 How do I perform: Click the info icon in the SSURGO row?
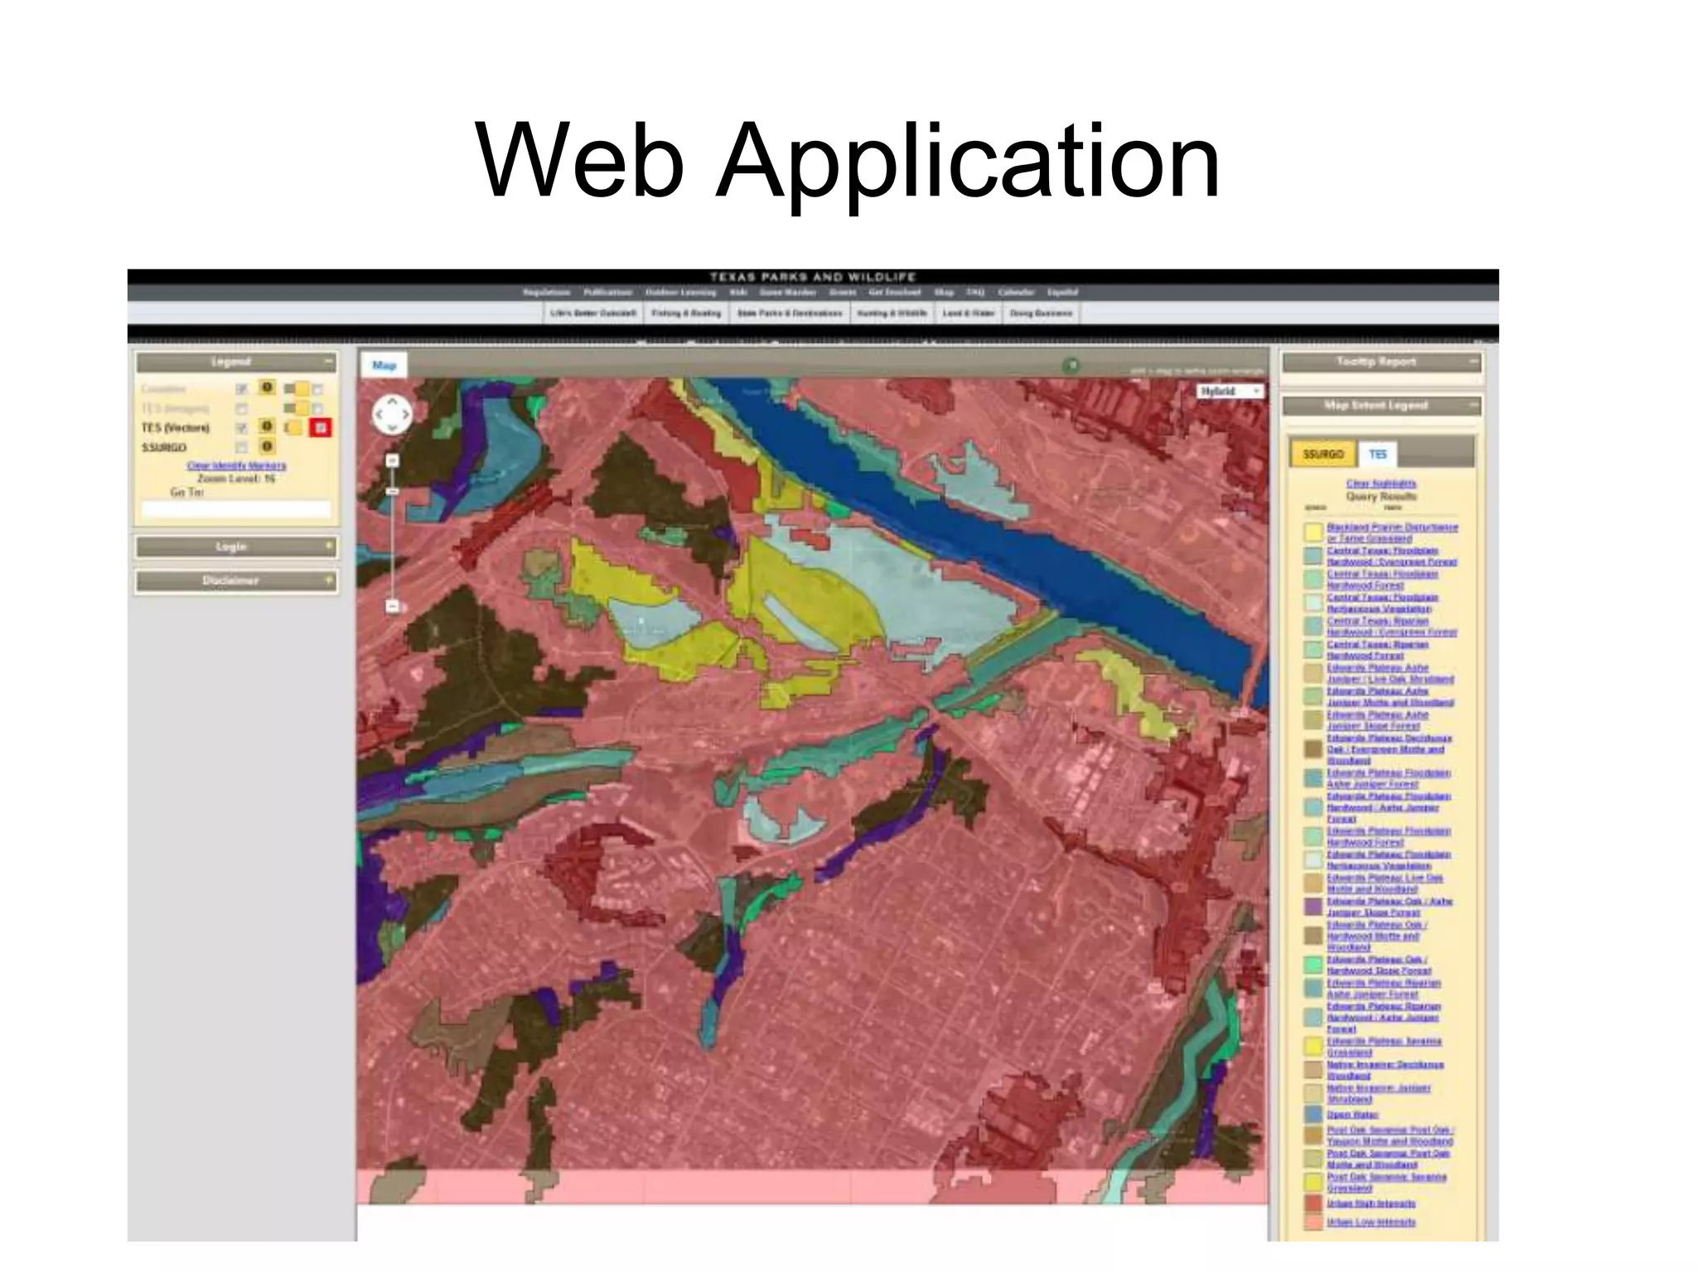coord(267,447)
